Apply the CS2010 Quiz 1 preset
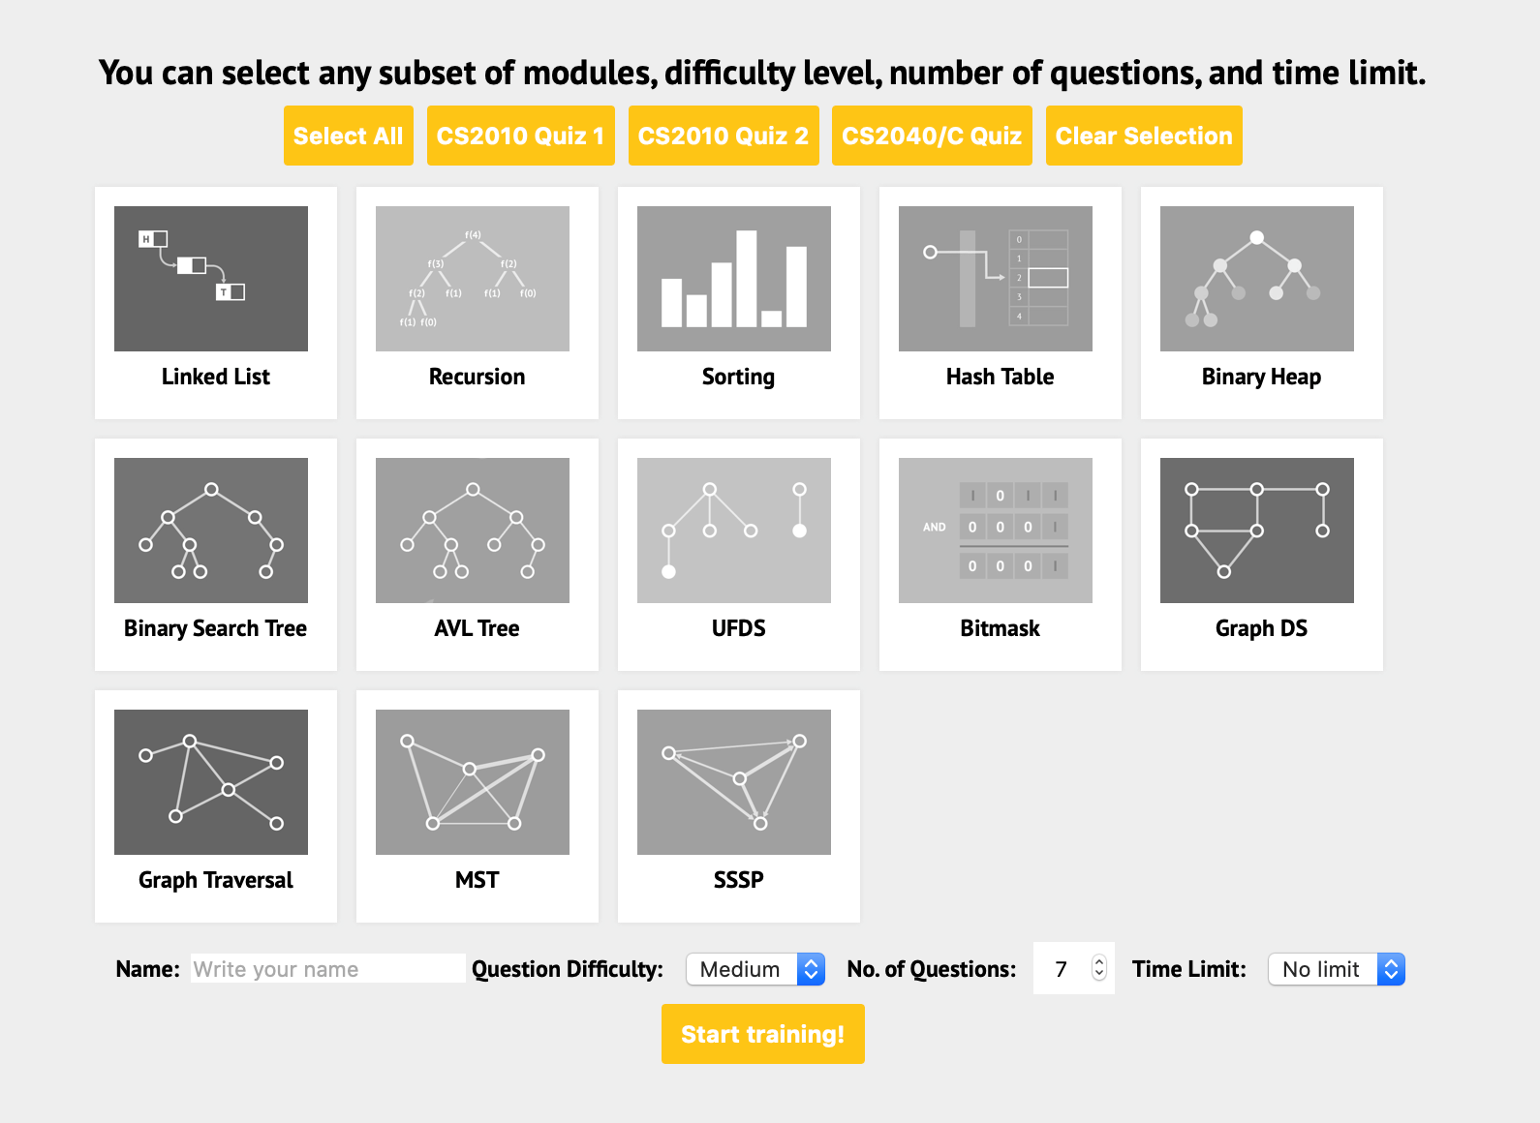Screen dimensions: 1540x1123 pyautogui.click(x=521, y=136)
